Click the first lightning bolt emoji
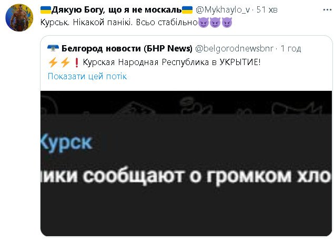This screenshot has width=334, height=243. click(53, 62)
